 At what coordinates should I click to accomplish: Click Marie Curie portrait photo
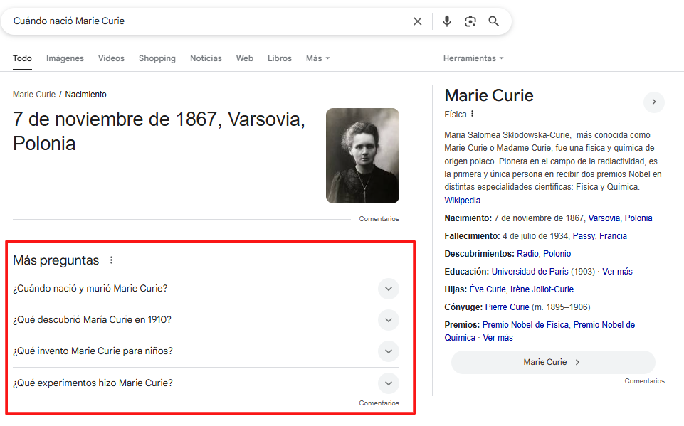(x=362, y=156)
